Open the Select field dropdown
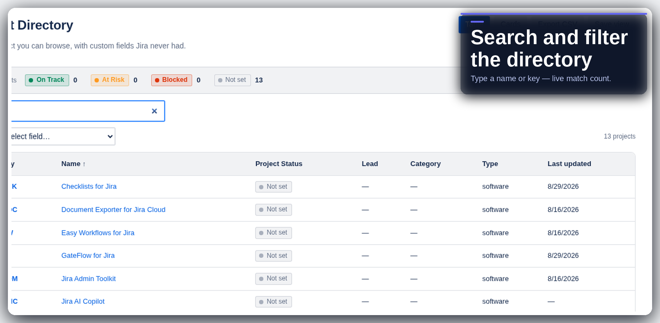Viewport: 660px width, 323px height. (x=63, y=136)
